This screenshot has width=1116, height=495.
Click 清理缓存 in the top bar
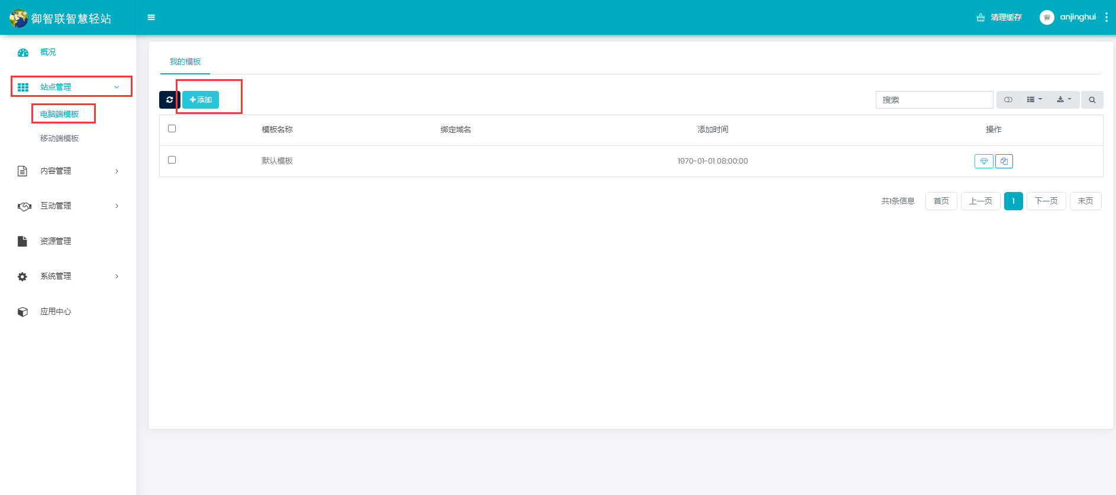[x=999, y=18]
